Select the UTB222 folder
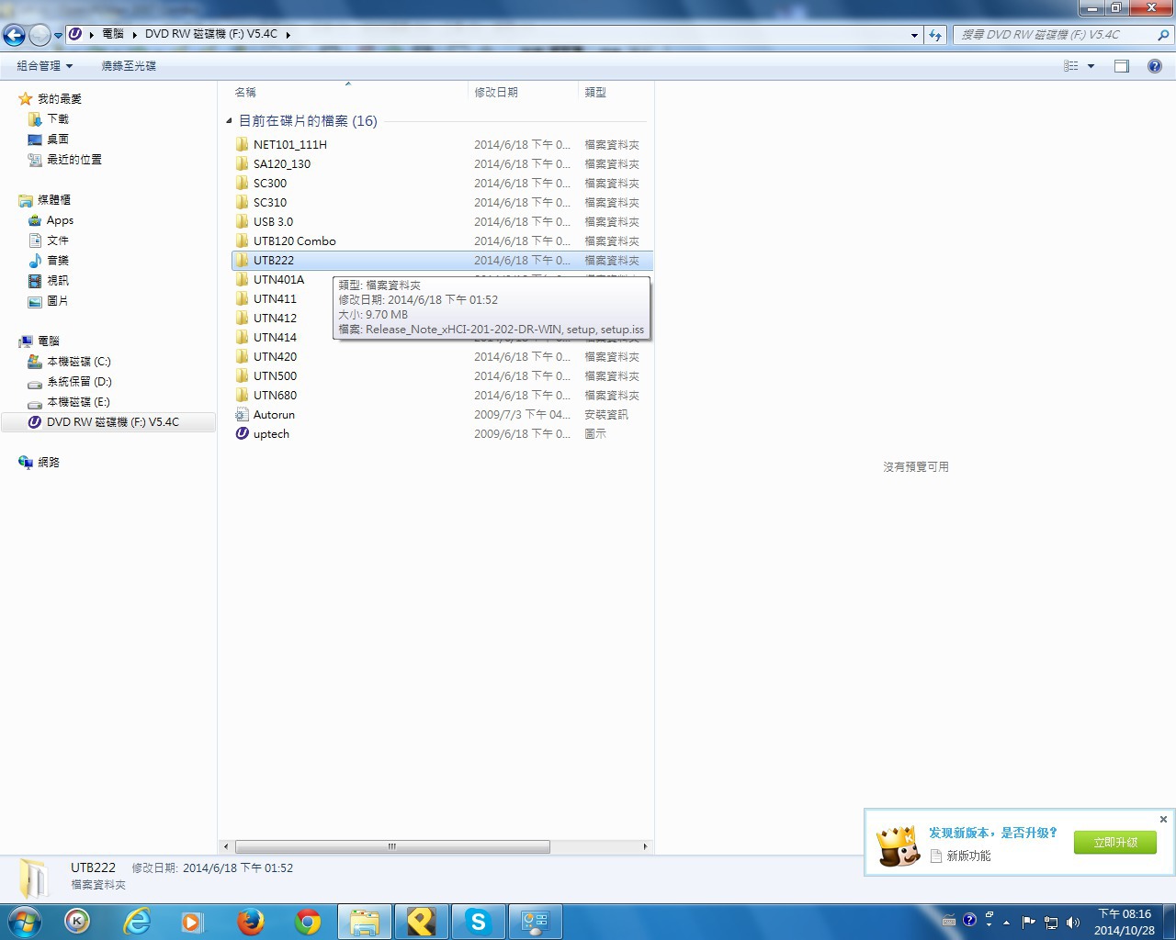This screenshot has height=940, width=1176. tap(442, 260)
